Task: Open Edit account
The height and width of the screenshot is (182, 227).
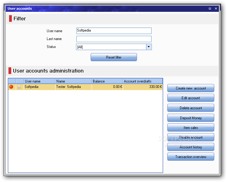Action: [191, 98]
